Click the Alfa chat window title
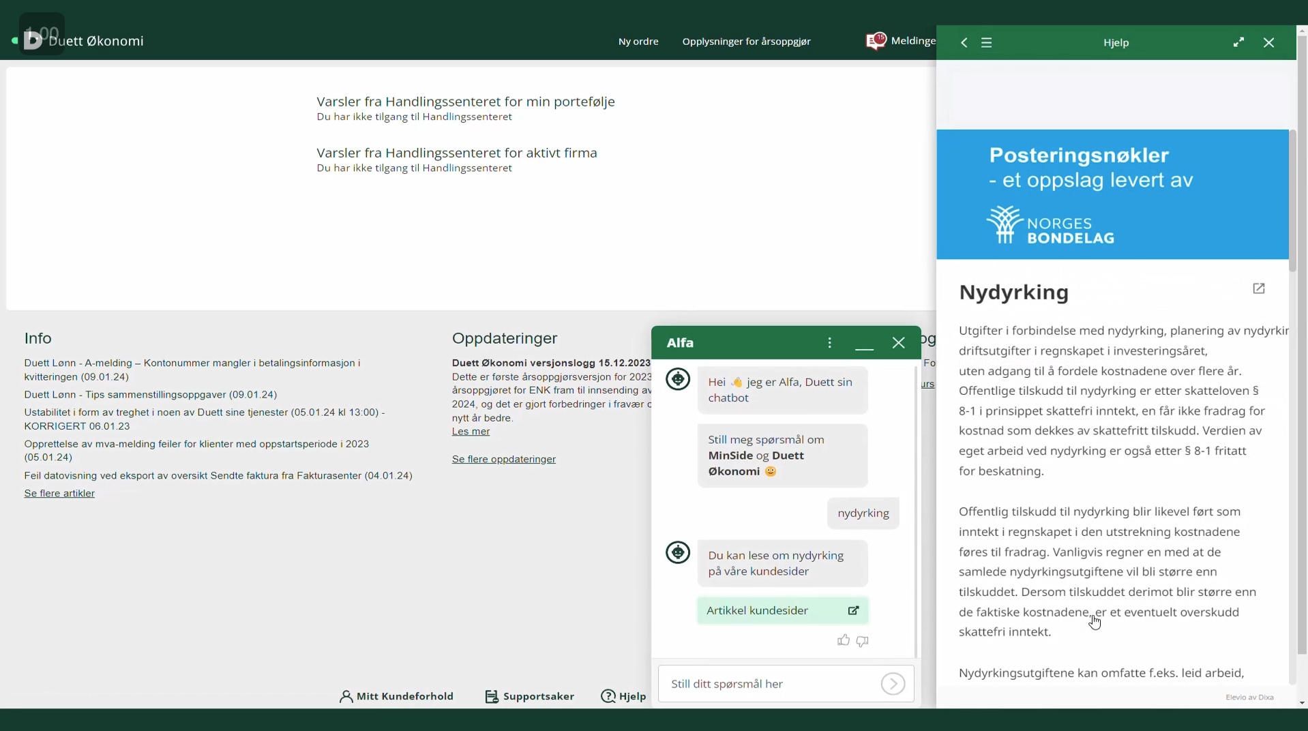Image resolution: width=1308 pixels, height=731 pixels. coord(680,343)
